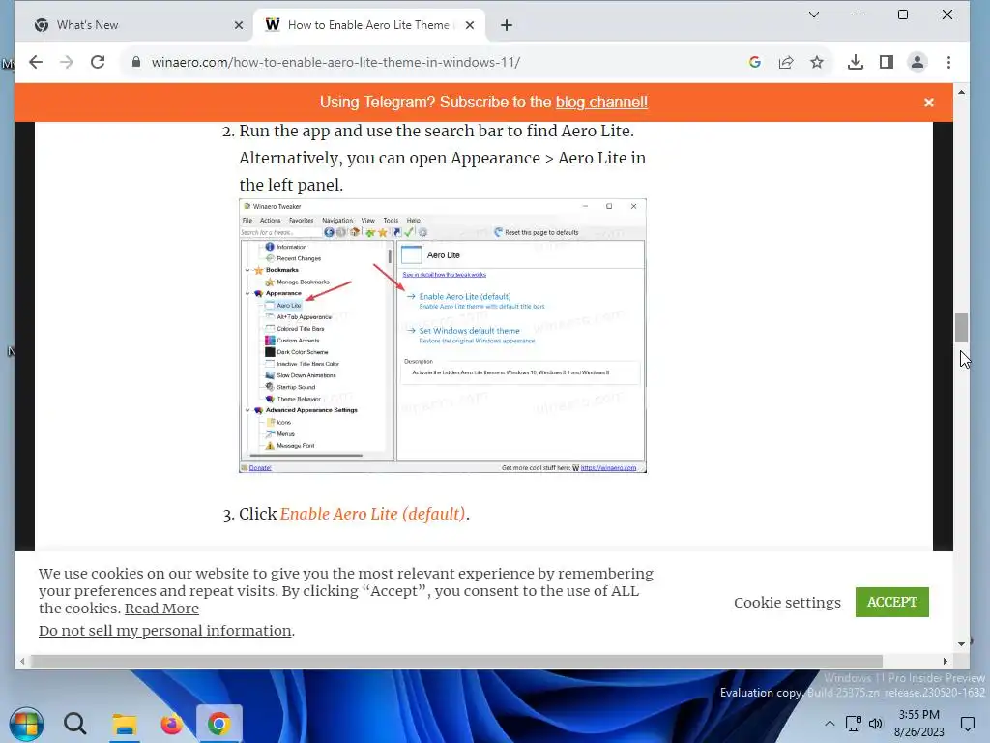Open Chrome's three-dot menu
Screen dimensions: 990x743
click(x=949, y=62)
